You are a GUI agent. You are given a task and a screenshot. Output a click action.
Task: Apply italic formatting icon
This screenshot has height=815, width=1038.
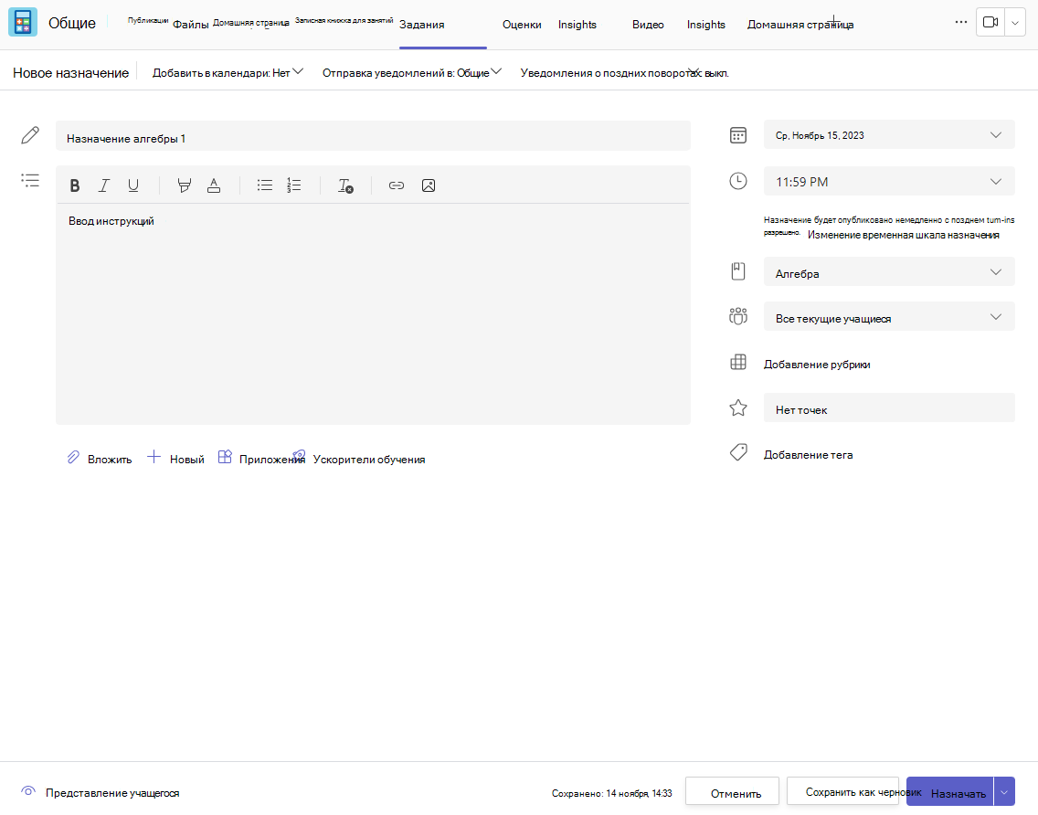pos(104,186)
